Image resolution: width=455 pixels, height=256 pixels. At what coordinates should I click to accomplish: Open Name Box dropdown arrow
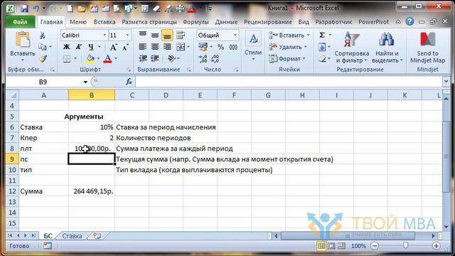click(x=85, y=82)
